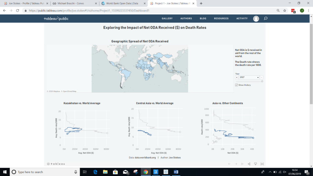
Task: Click the Tableau share icon
Action: tap(249, 164)
